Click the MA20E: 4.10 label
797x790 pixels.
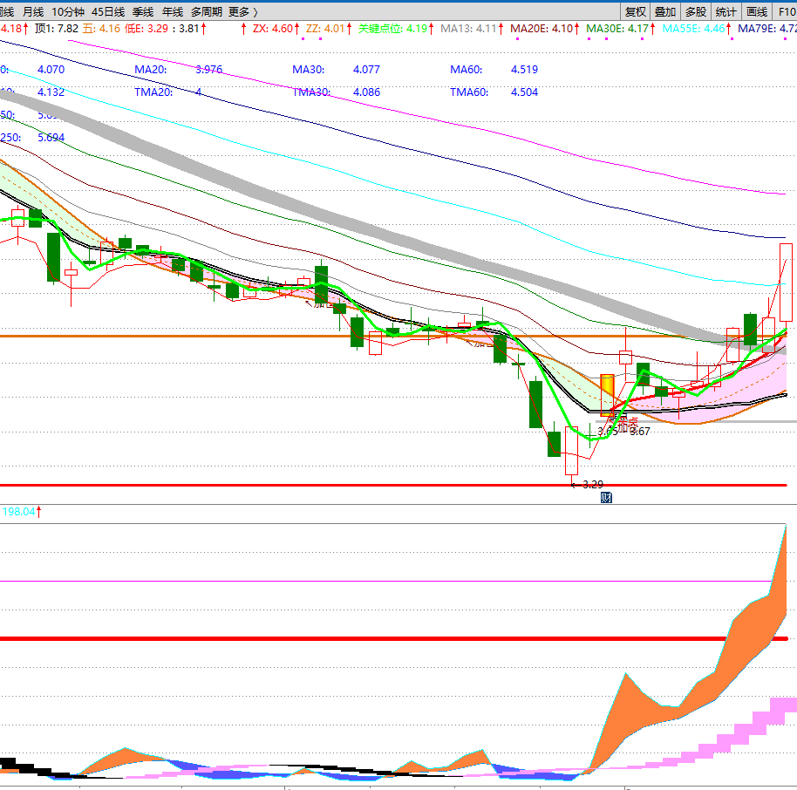(542, 29)
